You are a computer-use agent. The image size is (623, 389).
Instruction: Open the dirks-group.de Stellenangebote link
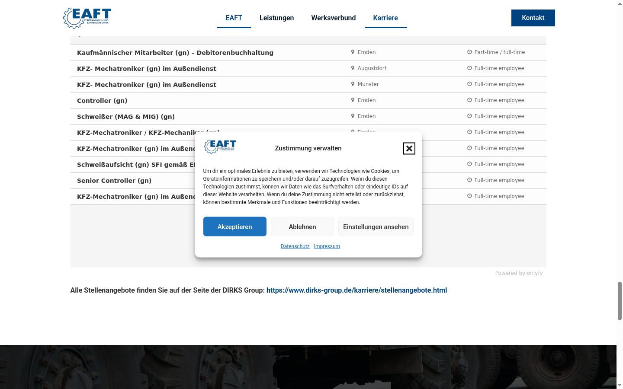coord(356,290)
